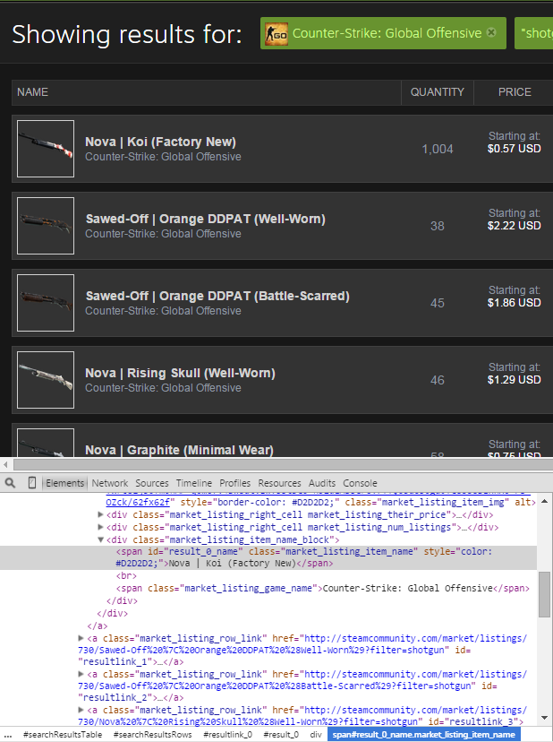The height and width of the screenshot is (742, 553).
Task: Switch to the Console tab
Action: pos(360,483)
